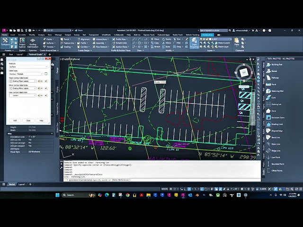This screenshot has height=227, width=303.
Task: Choose the Exclusion Zone palette tool
Action: point(275,118)
